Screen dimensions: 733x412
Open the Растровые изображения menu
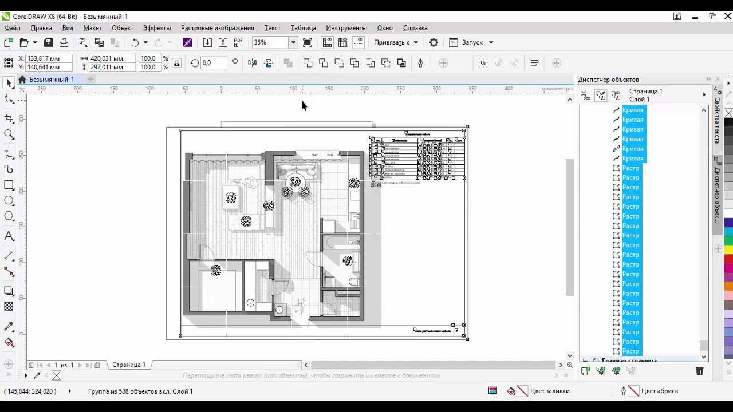coord(218,27)
